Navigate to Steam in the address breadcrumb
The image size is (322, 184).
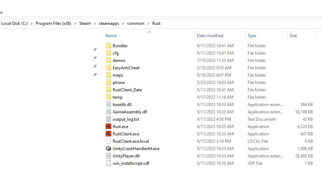pos(85,23)
